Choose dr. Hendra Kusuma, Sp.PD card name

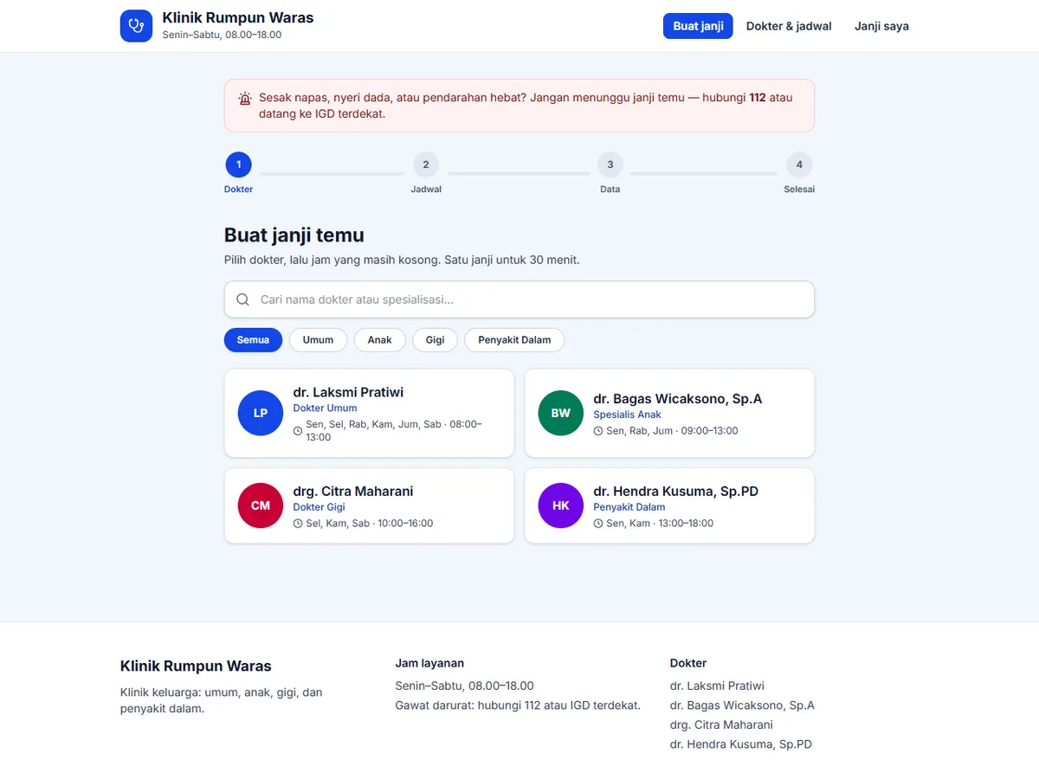point(676,492)
